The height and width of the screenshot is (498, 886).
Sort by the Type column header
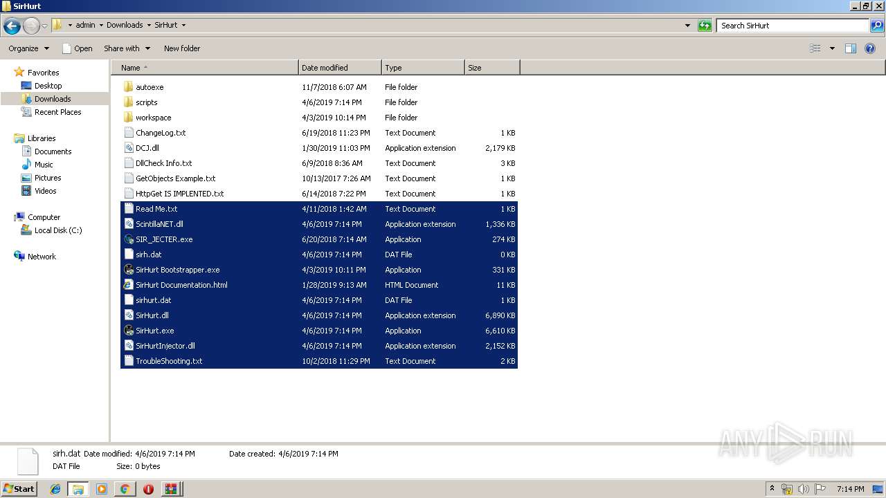point(423,68)
